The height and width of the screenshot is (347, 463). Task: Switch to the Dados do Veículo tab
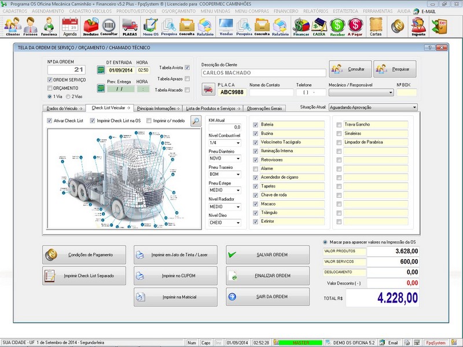point(64,108)
